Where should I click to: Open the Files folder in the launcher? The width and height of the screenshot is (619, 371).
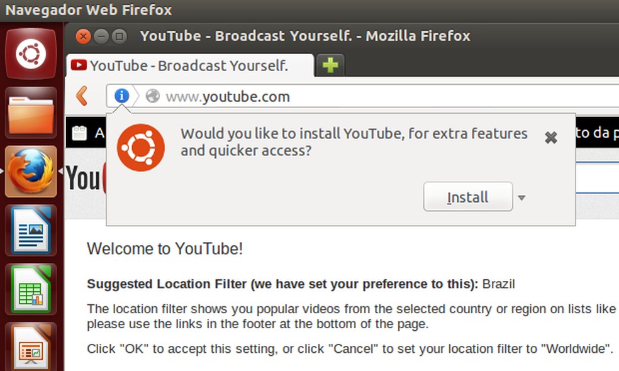(31, 113)
